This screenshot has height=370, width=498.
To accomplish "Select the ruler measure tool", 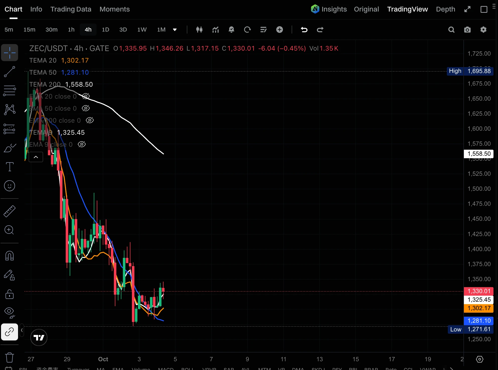I will (x=10, y=211).
